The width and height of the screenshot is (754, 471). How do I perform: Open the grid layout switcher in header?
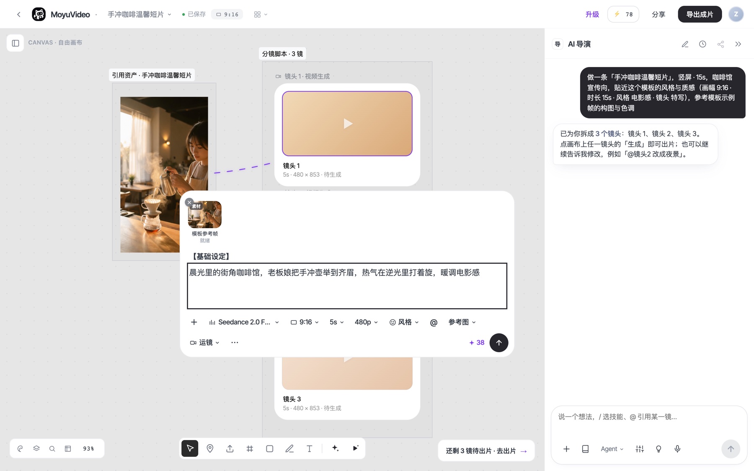click(x=261, y=14)
